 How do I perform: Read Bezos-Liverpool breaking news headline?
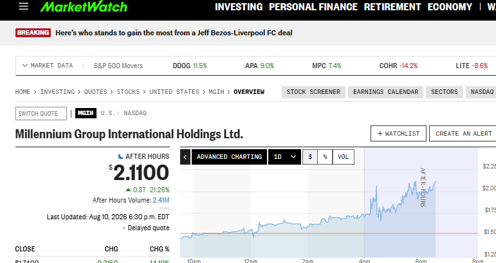(174, 33)
